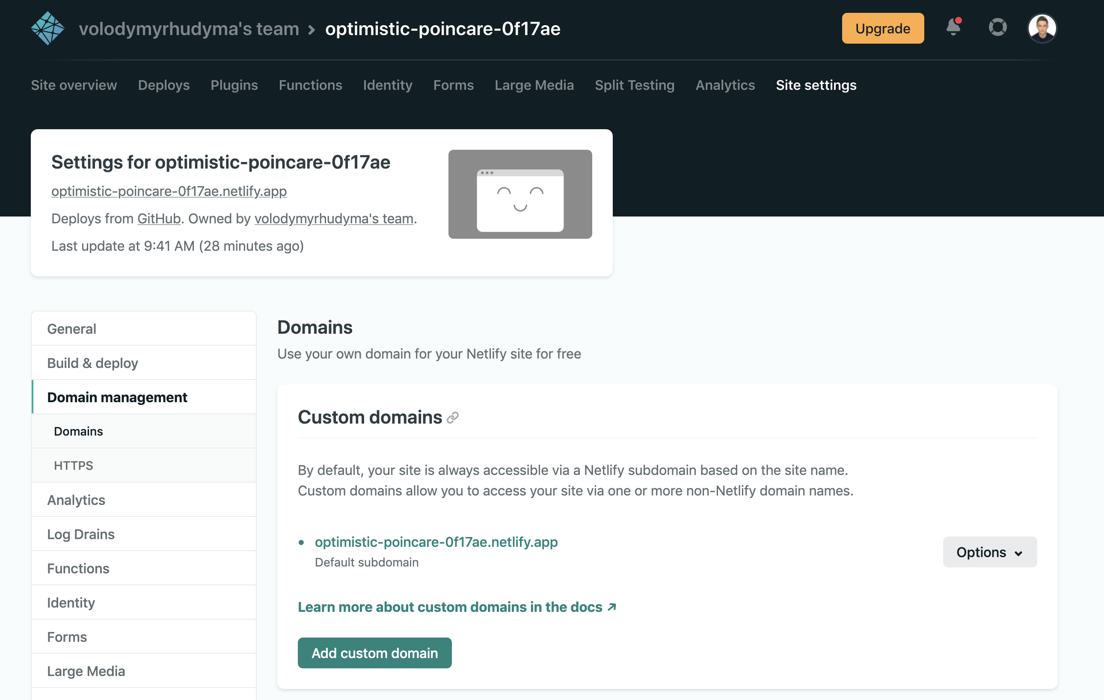This screenshot has height=700, width=1104.
Task: Open the Large Media top navigation tab
Action: [534, 85]
